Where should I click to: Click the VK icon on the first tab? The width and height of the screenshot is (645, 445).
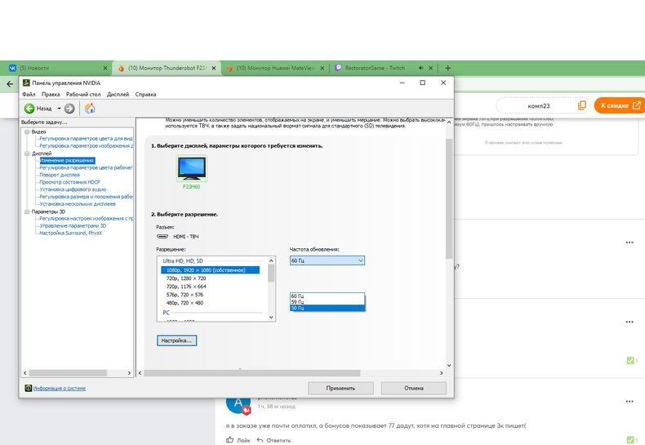point(13,69)
